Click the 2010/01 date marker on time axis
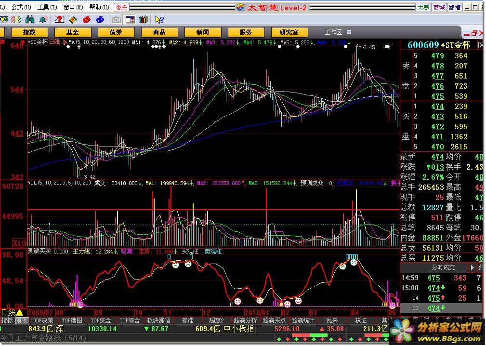Viewport: 486px width, 346px height. (256, 313)
